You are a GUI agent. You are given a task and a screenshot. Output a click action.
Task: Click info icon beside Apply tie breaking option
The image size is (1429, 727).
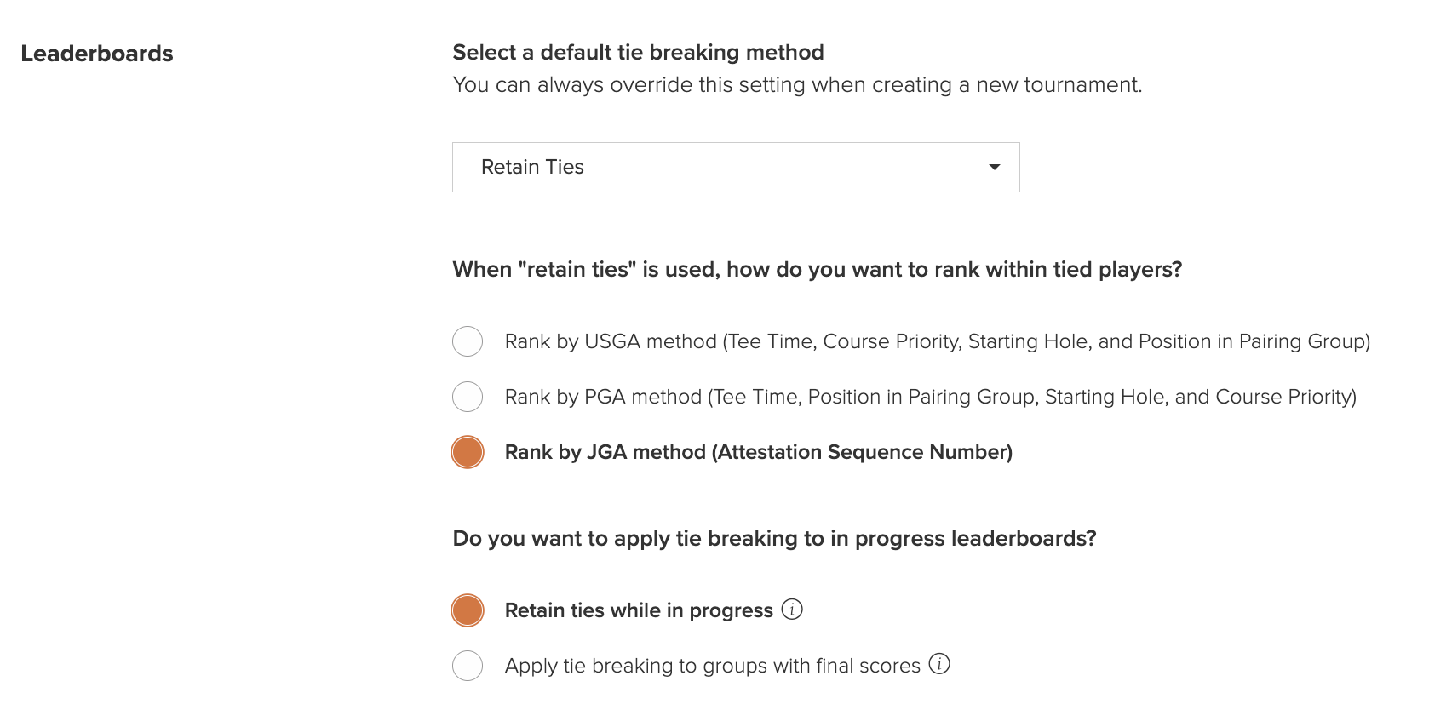(939, 664)
